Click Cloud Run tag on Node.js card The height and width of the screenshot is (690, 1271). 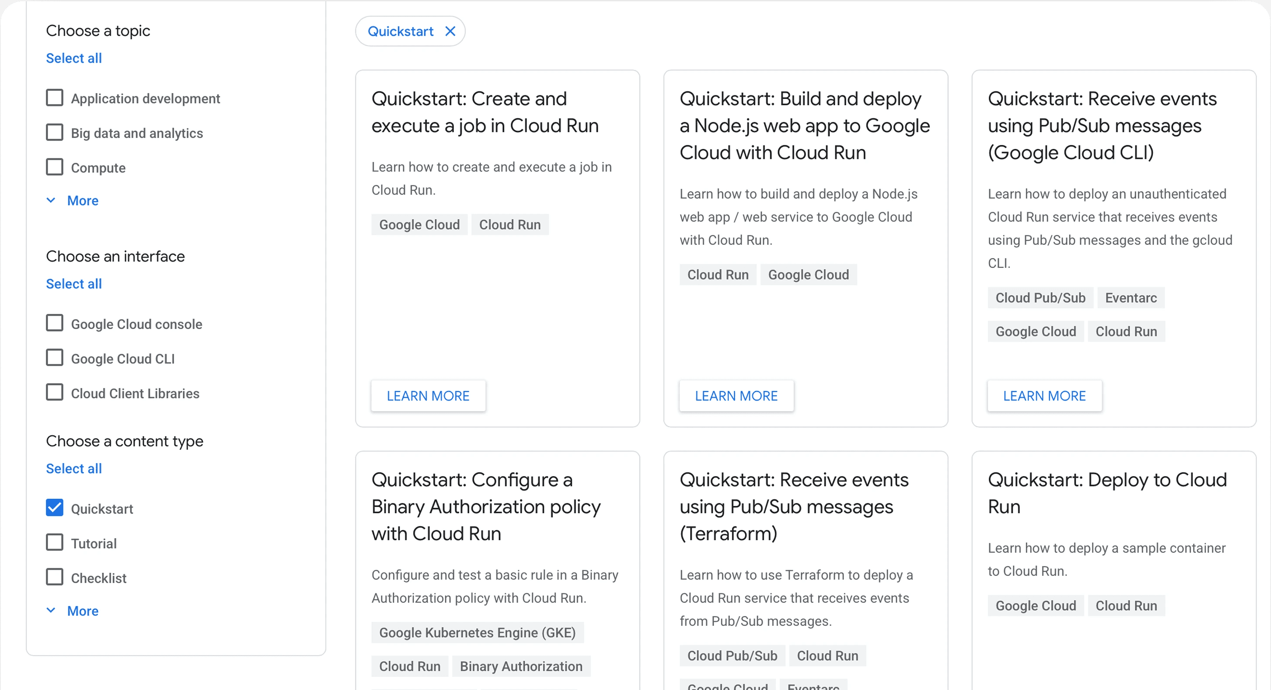tap(718, 275)
